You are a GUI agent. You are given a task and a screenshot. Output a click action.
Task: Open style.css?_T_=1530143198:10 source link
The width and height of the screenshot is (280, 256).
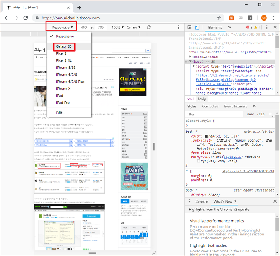248,171
